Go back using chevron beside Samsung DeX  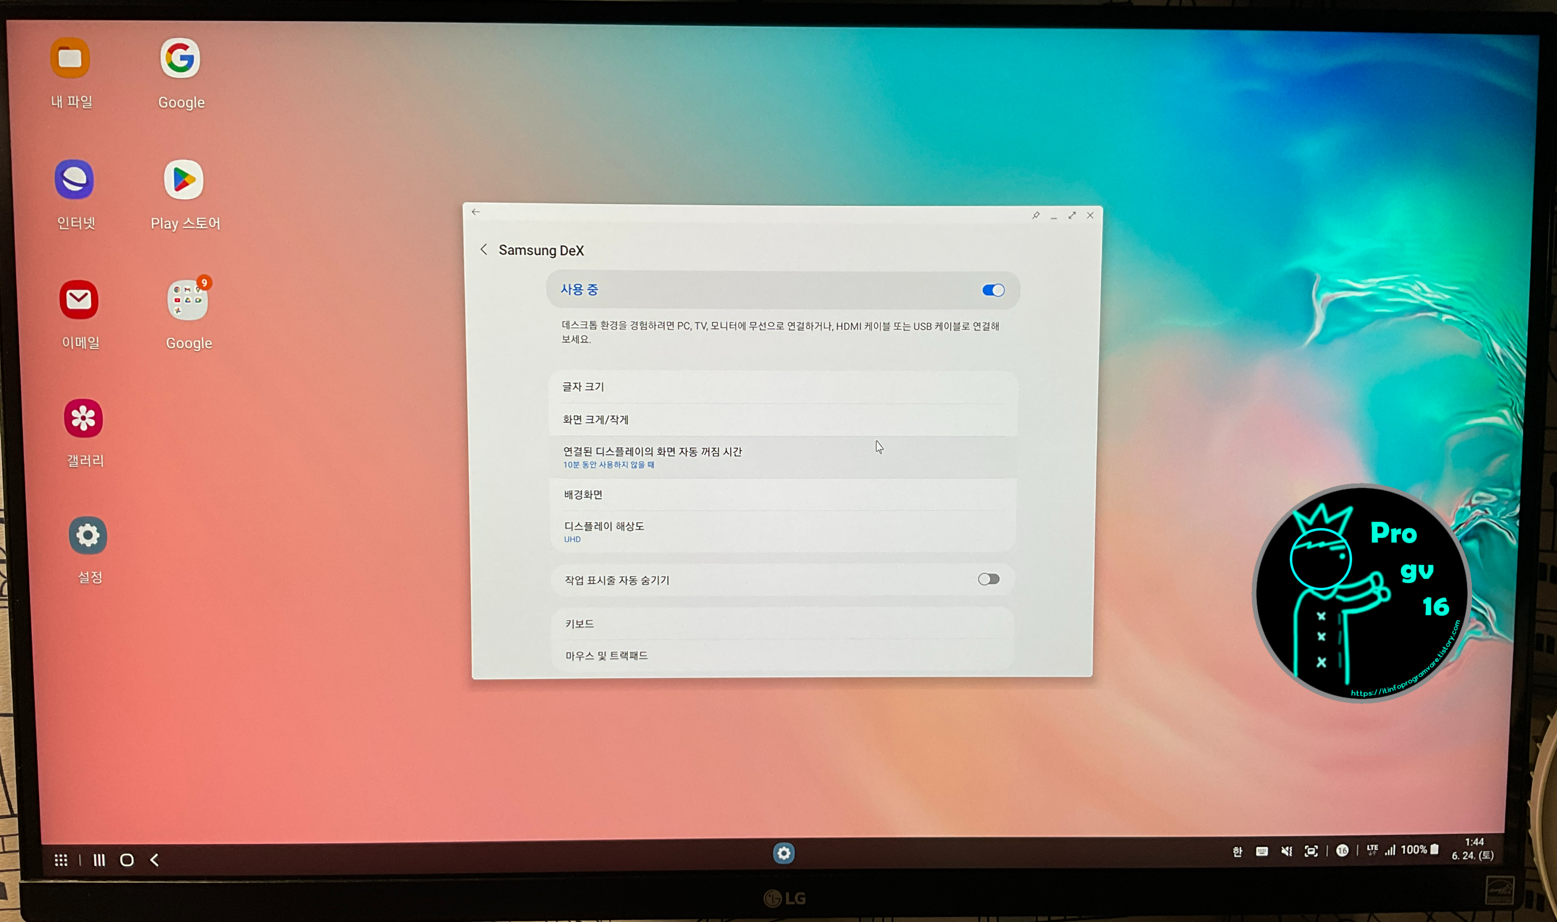pos(484,250)
